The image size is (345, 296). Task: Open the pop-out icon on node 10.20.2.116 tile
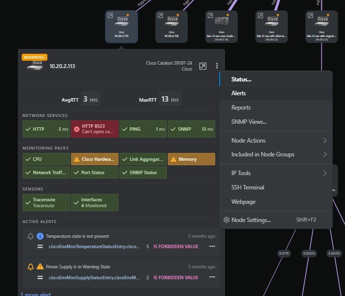click(160, 15)
